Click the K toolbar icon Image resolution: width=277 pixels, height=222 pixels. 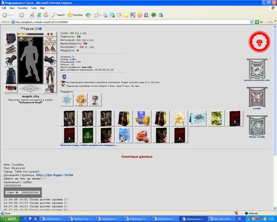[x=133, y=15]
